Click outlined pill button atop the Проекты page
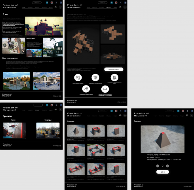194x190 pixels. (38, 105)
